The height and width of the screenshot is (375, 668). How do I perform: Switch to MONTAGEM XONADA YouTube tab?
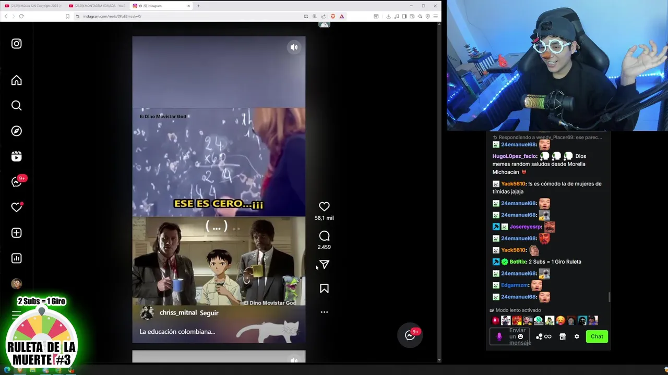click(x=97, y=6)
